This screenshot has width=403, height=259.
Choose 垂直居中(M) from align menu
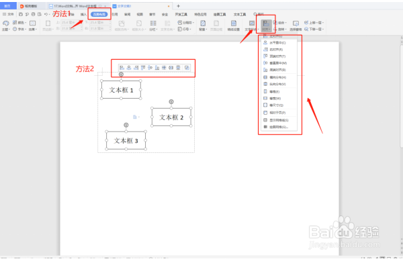[x=279, y=63]
